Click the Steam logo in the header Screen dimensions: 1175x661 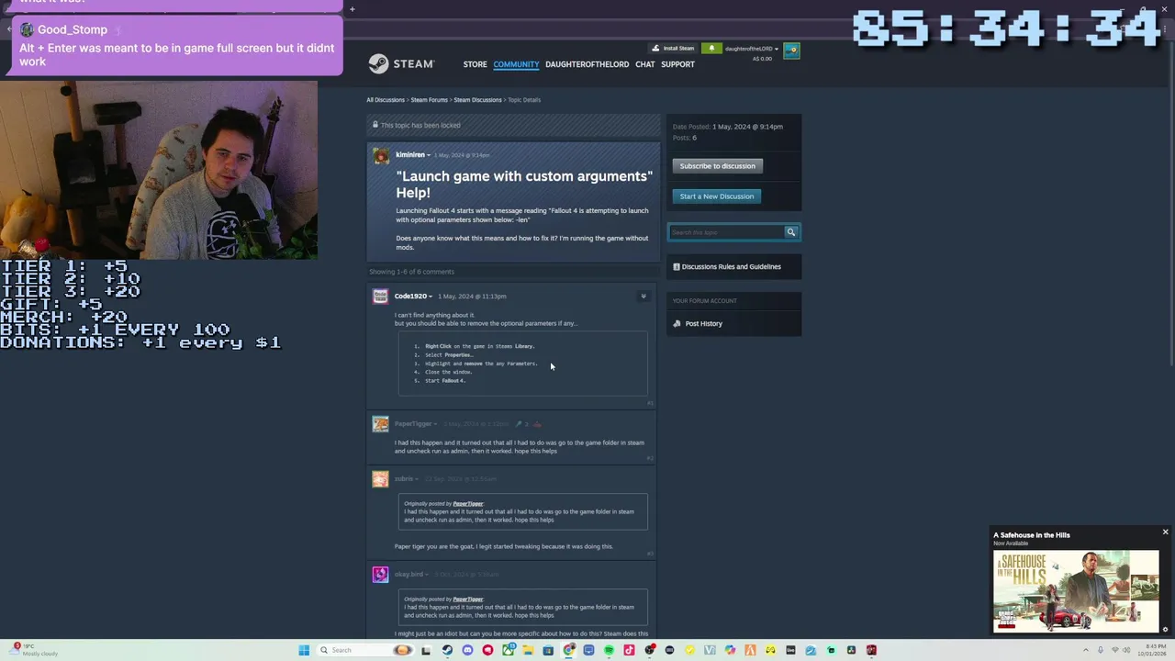coord(401,64)
